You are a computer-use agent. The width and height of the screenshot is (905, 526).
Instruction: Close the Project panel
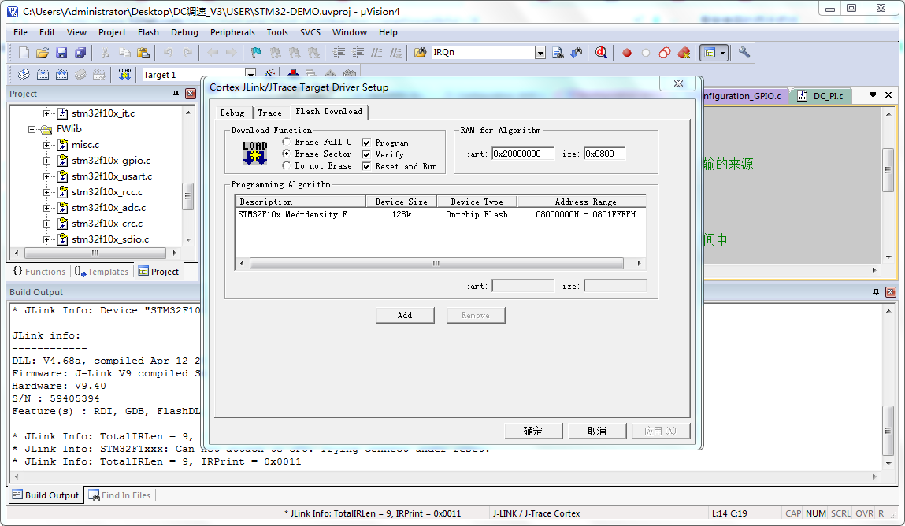[190, 94]
